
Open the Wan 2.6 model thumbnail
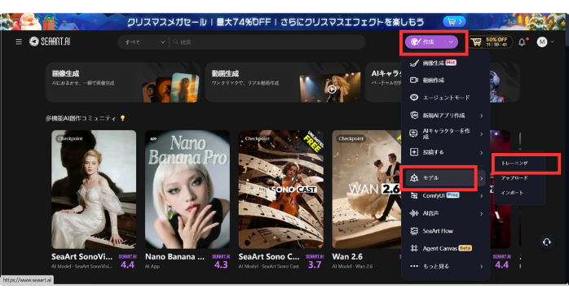[367, 190]
